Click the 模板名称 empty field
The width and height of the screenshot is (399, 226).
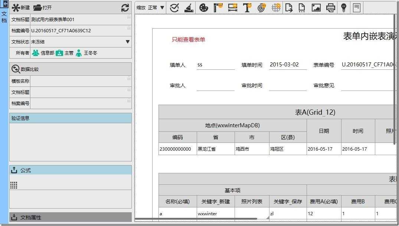click(x=81, y=81)
